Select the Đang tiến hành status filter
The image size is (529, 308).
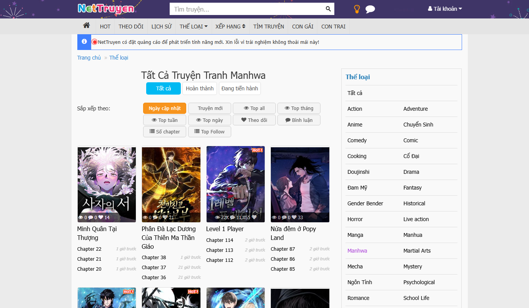point(240,88)
